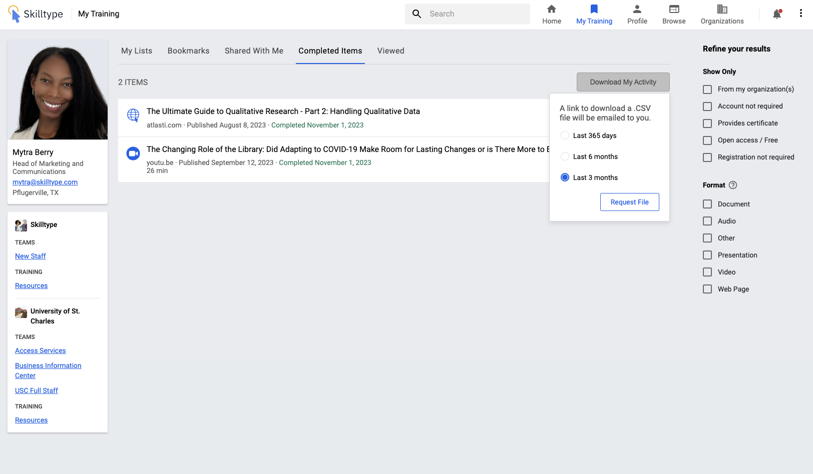Viewport: 813px width, 474px height.
Task: Switch to the Shared With Me tab
Action: (x=254, y=51)
